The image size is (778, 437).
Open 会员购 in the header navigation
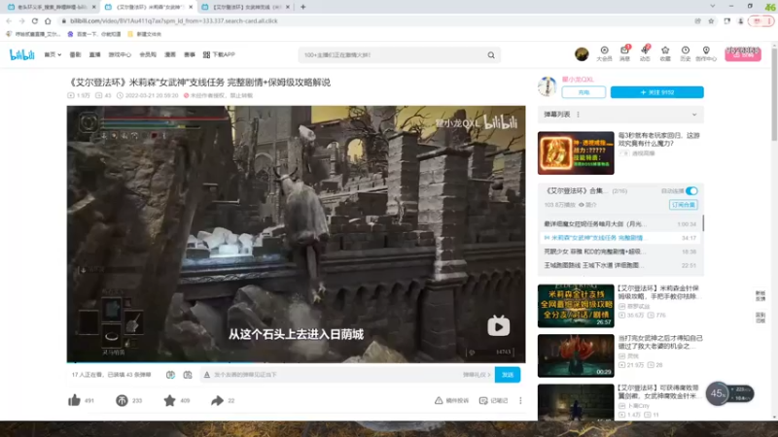coord(148,54)
